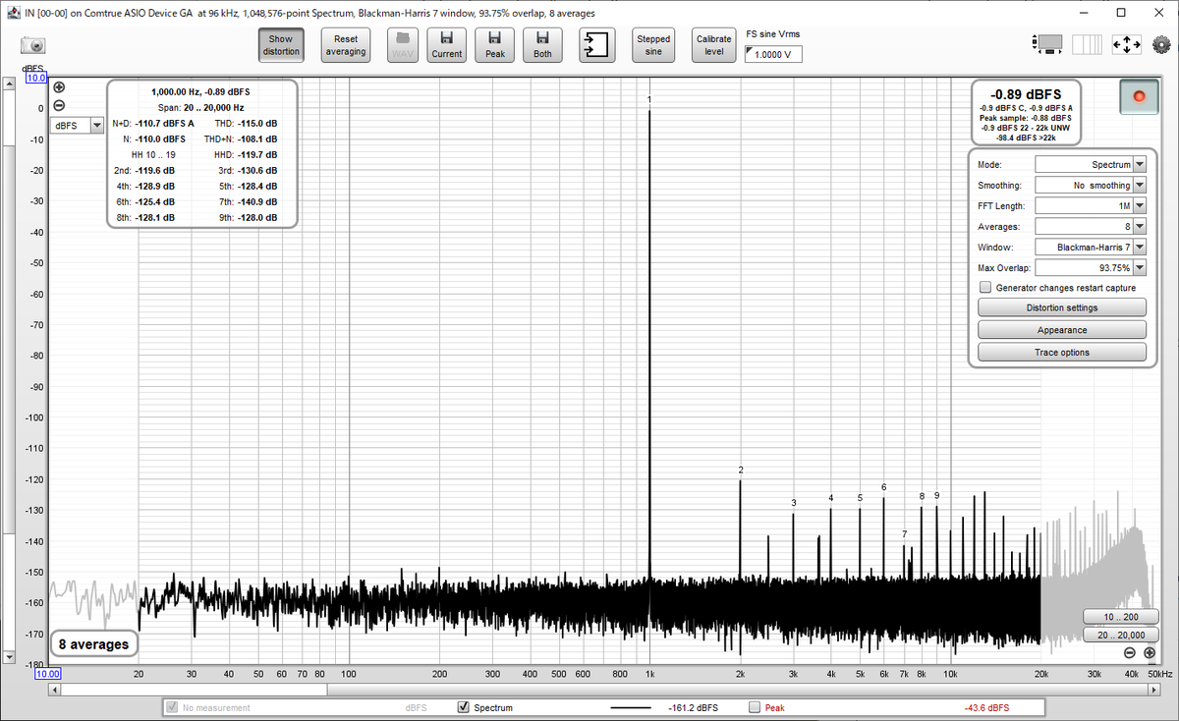Toggle the Spectrum trace checkbox in legend
This screenshot has height=721, width=1179.
click(464, 707)
